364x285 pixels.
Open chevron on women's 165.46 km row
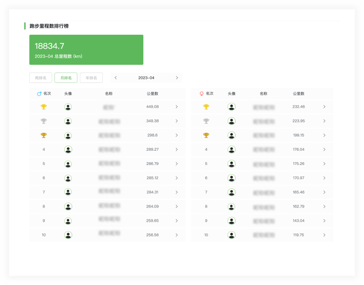coord(324,192)
